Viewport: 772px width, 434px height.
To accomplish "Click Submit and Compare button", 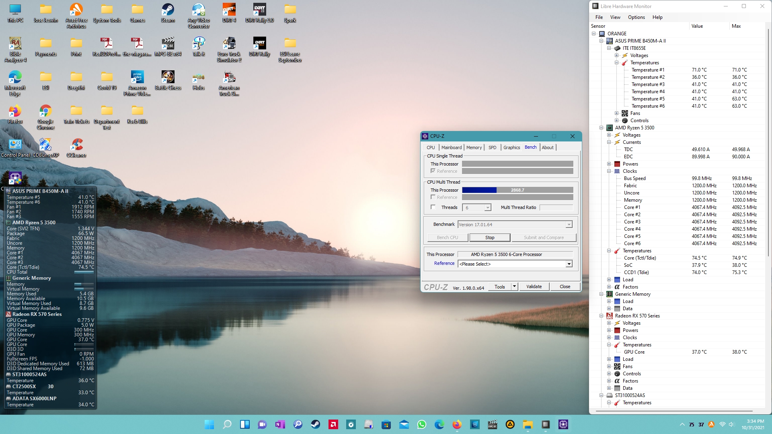I will 543,237.
